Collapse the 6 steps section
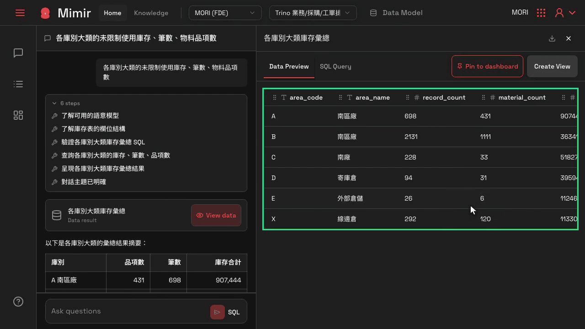The width and height of the screenshot is (585, 329). pyautogui.click(x=66, y=103)
